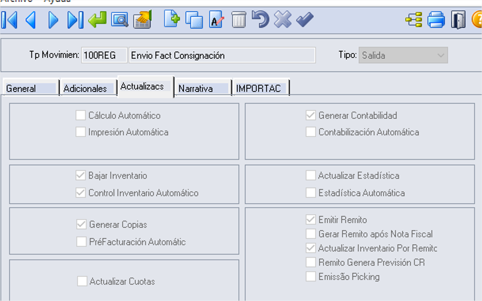This screenshot has height=301, width=482.
Task: Switch to the General tab
Action: (x=31, y=88)
